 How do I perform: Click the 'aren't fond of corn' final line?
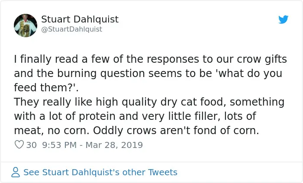136,131
